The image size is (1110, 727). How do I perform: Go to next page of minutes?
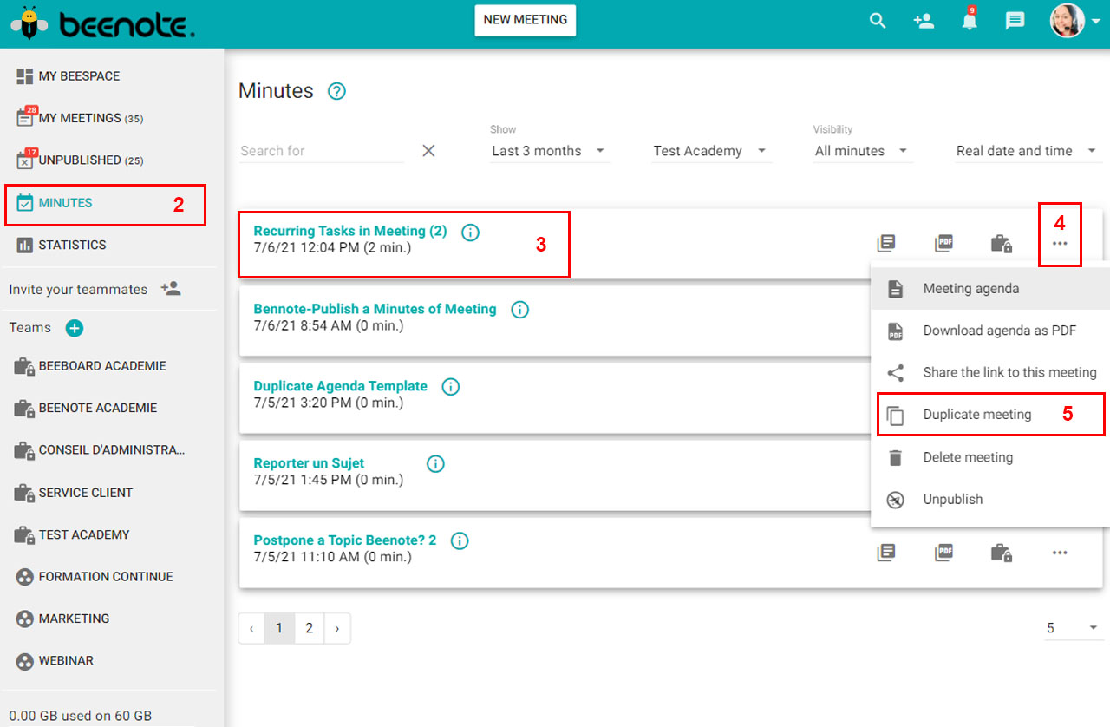point(337,629)
